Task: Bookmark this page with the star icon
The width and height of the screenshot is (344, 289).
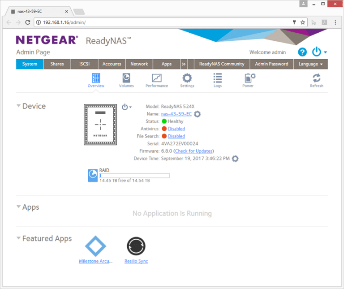Action: (x=303, y=22)
